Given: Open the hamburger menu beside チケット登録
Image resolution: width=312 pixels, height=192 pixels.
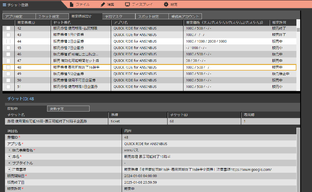Looking at the screenshot, I should [x=4, y=5].
